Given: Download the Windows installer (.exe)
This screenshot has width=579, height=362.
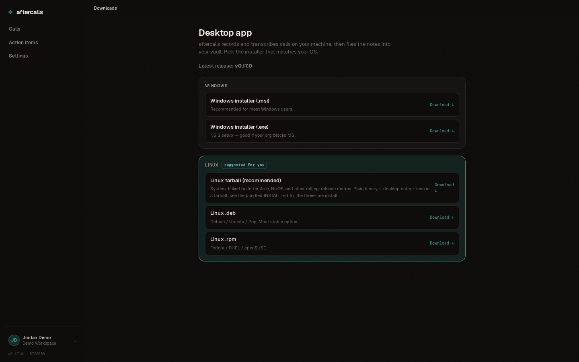Looking at the screenshot, I should pyautogui.click(x=441, y=131).
